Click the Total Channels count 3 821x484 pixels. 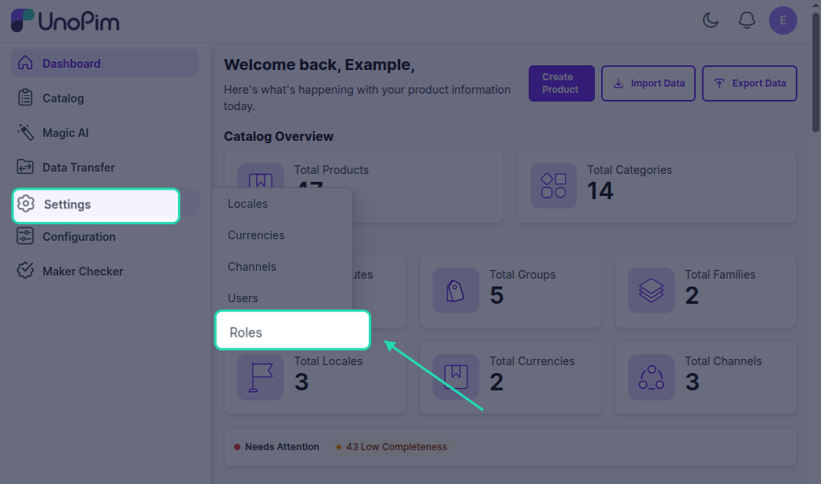[693, 382]
